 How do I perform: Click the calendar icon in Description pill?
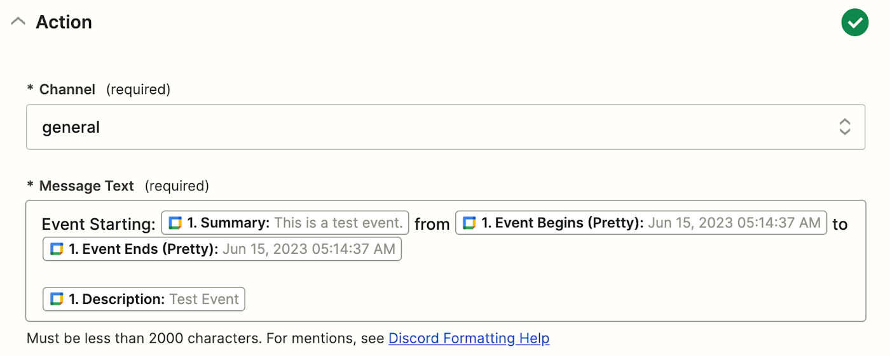click(57, 300)
